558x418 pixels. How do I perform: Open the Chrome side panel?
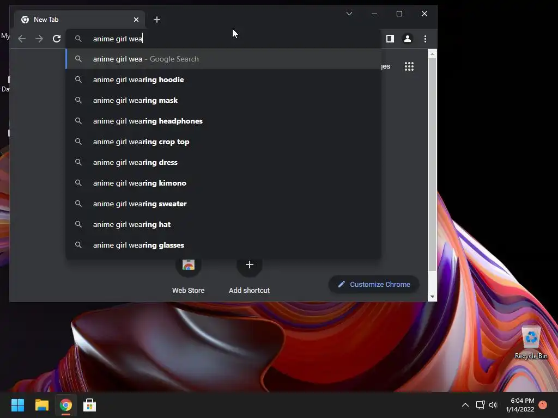pyautogui.click(x=390, y=39)
